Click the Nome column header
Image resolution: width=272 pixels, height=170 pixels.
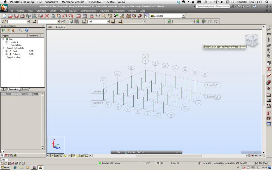8,94
